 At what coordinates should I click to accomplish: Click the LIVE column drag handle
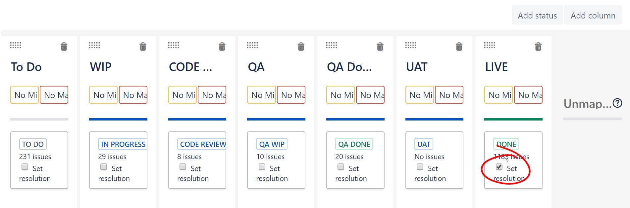[x=490, y=45]
